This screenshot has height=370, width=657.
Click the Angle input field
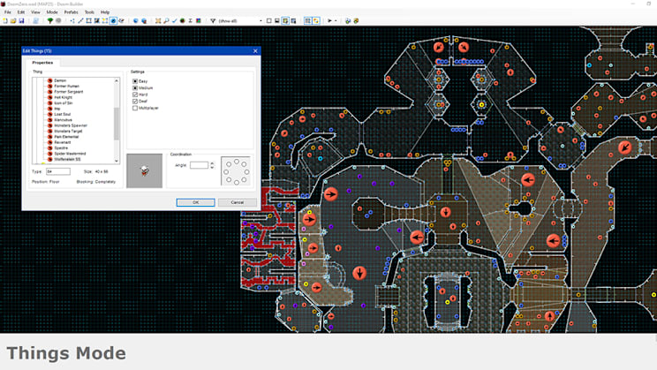tap(199, 165)
